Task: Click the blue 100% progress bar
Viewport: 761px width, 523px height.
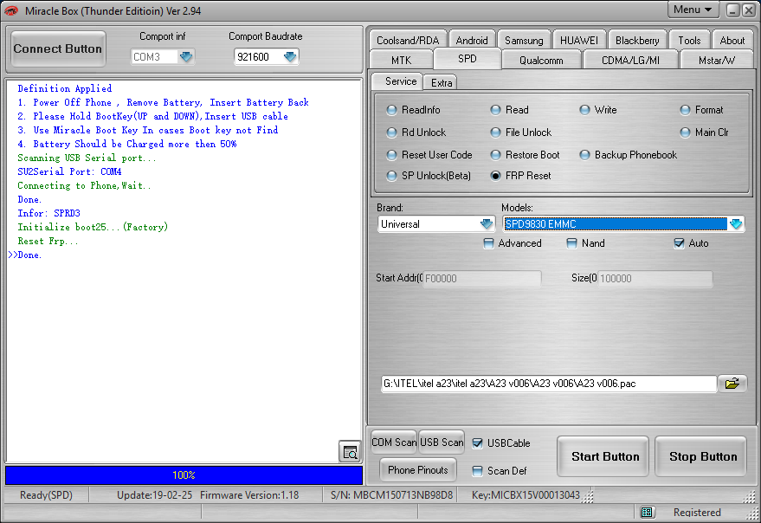Action: point(184,475)
